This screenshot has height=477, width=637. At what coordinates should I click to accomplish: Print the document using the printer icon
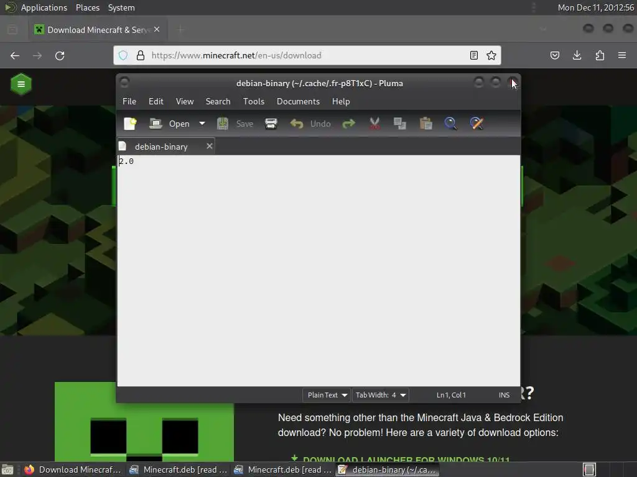[x=271, y=124]
